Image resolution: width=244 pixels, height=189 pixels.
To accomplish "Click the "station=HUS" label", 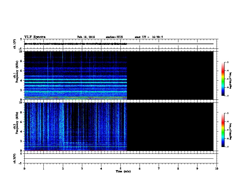I will pyautogui.click(x=114, y=37).
